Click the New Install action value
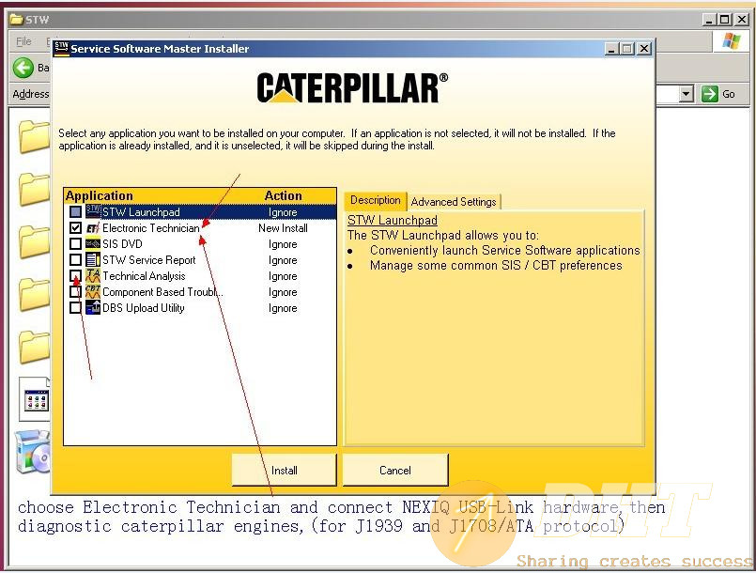This screenshot has height=573, width=756. coord(283,228)
